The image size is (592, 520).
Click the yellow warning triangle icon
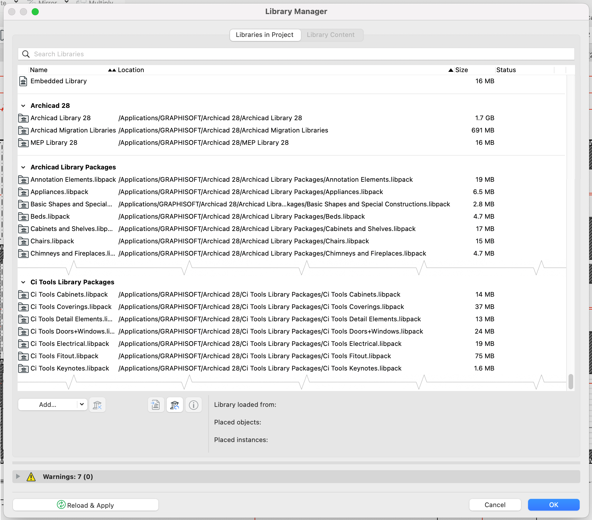pyautogui.click(x=31, y=477)
